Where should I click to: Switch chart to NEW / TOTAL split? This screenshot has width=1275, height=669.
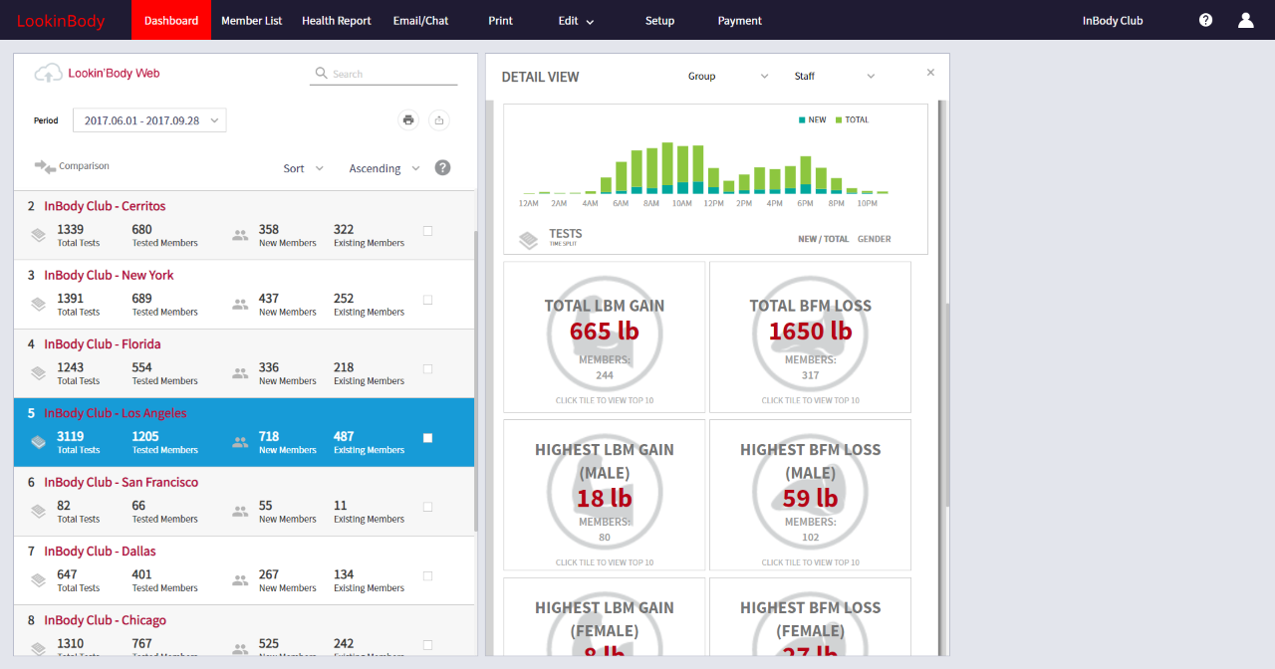coord(824,239)
